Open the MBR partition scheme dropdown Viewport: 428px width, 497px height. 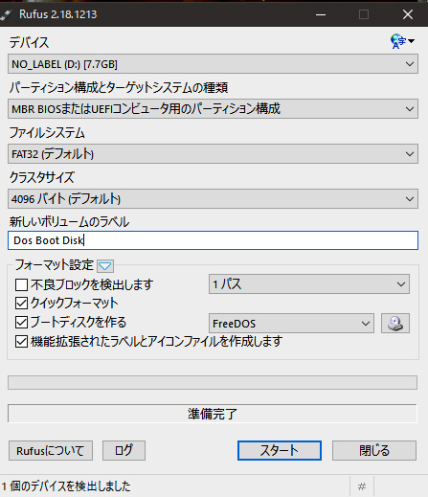[x=213, y=109]
